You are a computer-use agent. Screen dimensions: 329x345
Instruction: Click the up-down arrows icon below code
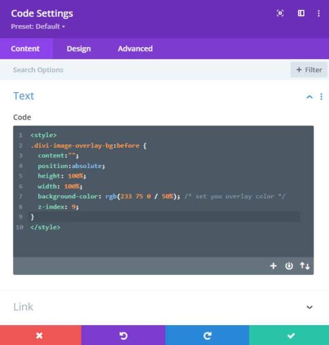click(x=304, y=266)
